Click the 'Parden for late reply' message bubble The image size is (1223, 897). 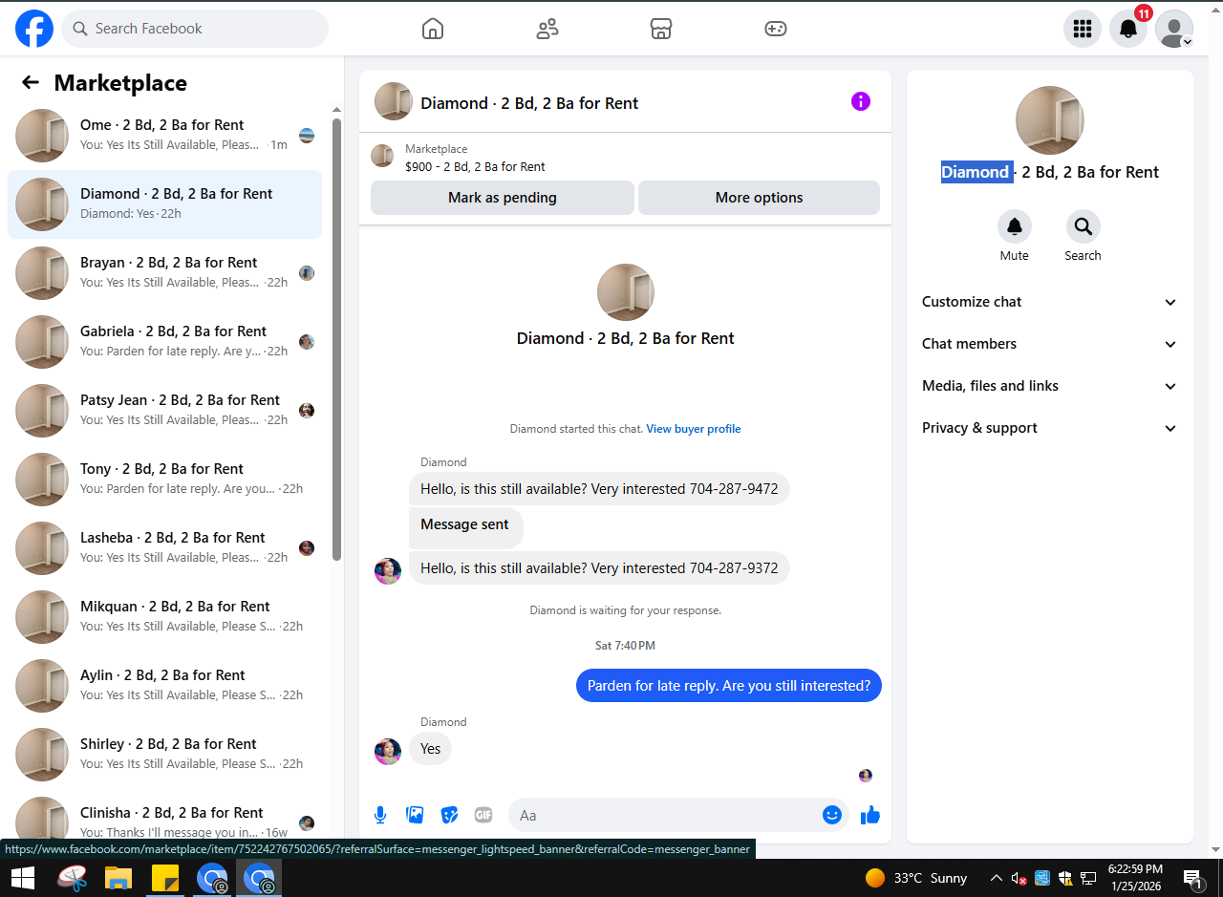(729, 686)
